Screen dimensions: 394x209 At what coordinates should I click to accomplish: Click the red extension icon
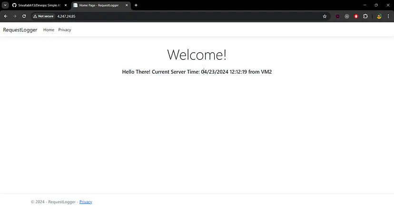[x=356, y=16]
